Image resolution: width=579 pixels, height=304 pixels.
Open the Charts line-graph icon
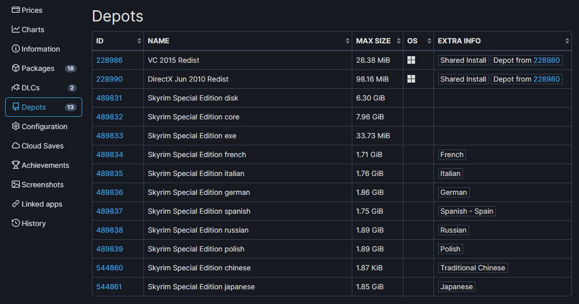point(15,29)
